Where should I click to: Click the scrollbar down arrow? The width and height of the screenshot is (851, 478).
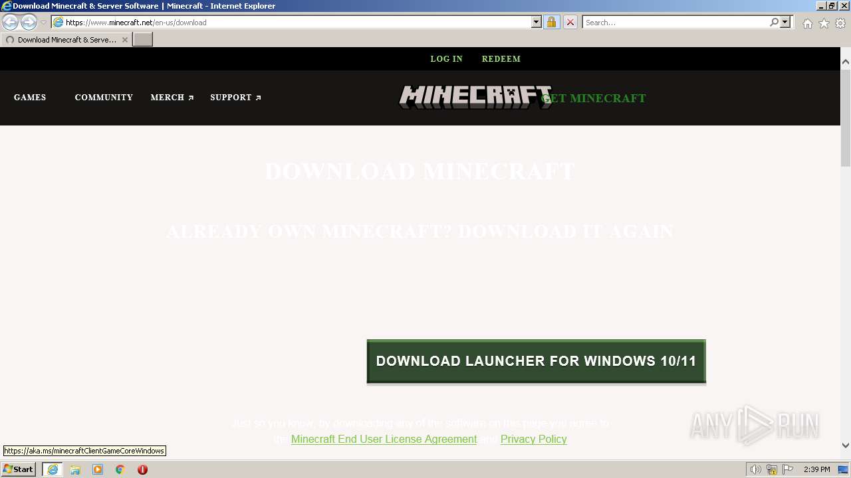[846, 445]
